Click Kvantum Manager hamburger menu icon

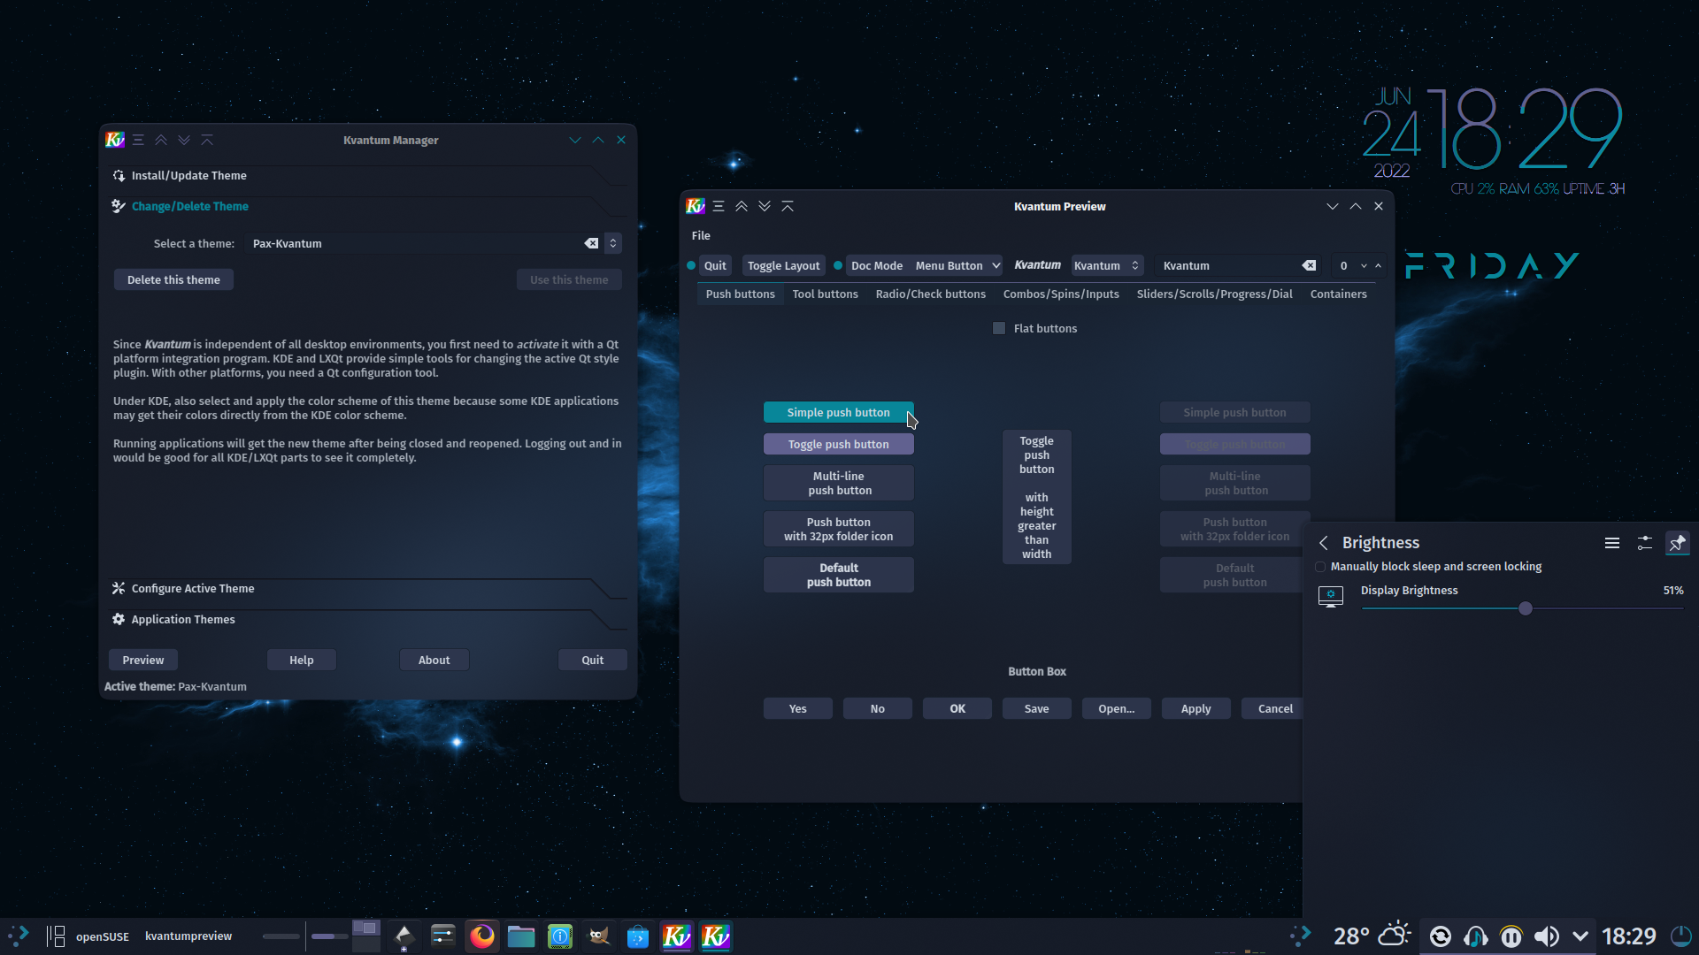(x=138, y=140)
